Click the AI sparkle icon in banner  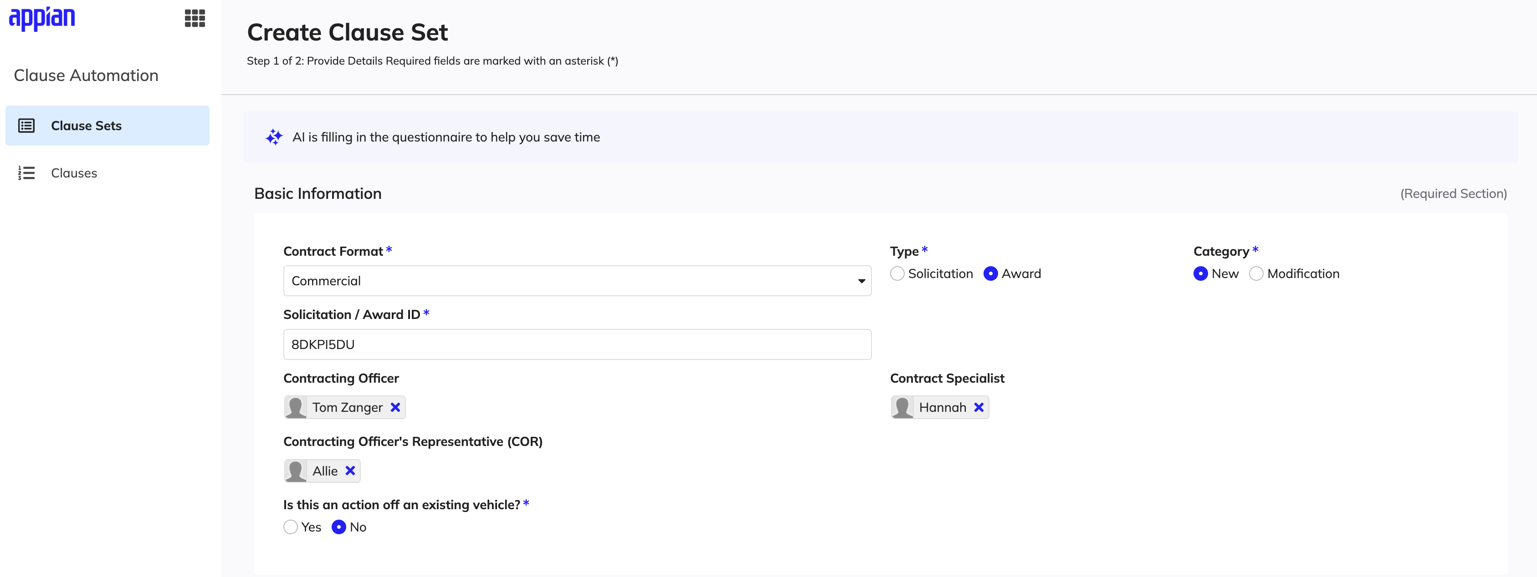click(274, 137)
